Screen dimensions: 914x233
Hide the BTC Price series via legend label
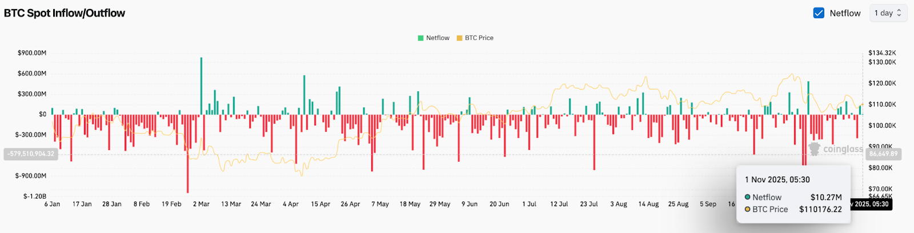pyautogui.click(x=479, y=38)
